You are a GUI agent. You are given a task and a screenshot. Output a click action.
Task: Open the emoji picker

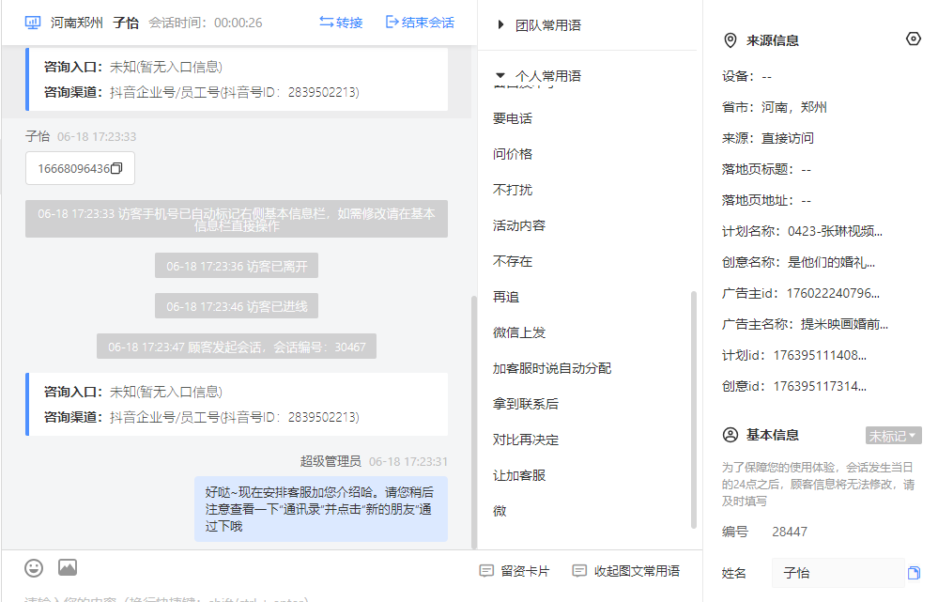coord(34,568)
